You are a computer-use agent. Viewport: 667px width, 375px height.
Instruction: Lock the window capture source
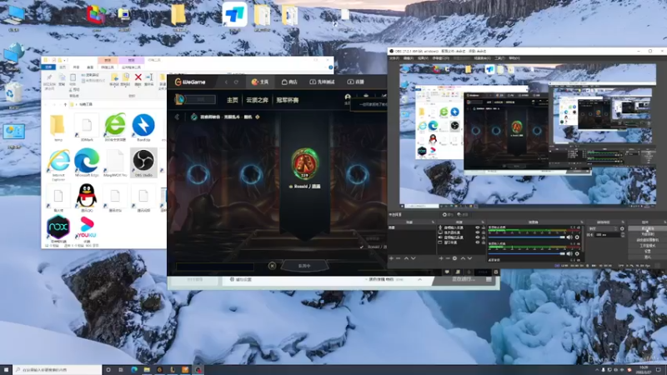pos(484,242)
